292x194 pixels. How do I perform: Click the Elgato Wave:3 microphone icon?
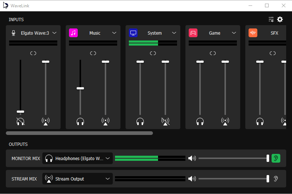[14, 33]
